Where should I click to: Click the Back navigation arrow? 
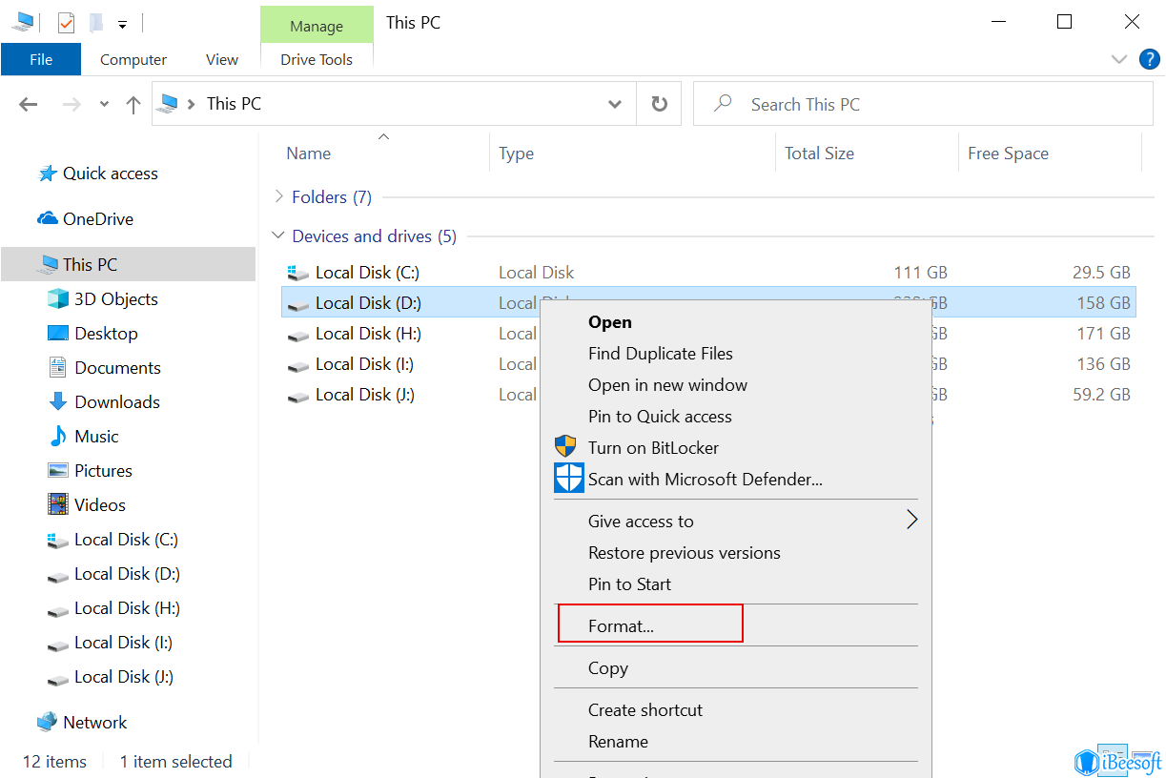[x=28, y=105]
